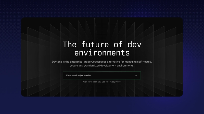Click the arrow submit icon in email field
Screen dimensions: 204x114
click(x=136, y=75)
